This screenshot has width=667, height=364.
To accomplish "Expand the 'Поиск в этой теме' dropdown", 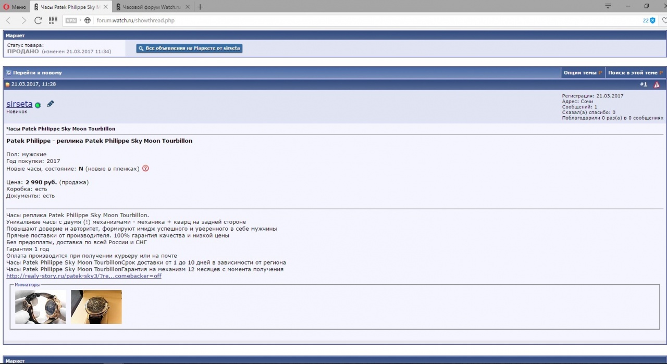I will coord(635,72).
